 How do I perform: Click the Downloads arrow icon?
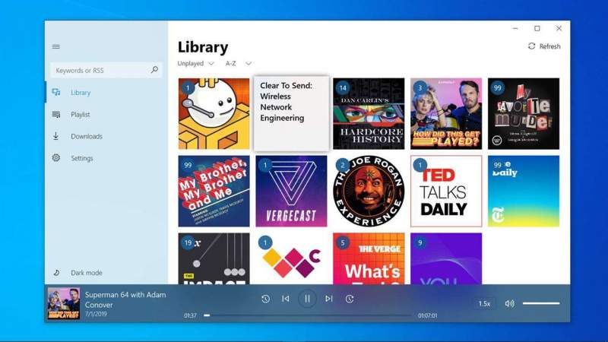(55, 136)
